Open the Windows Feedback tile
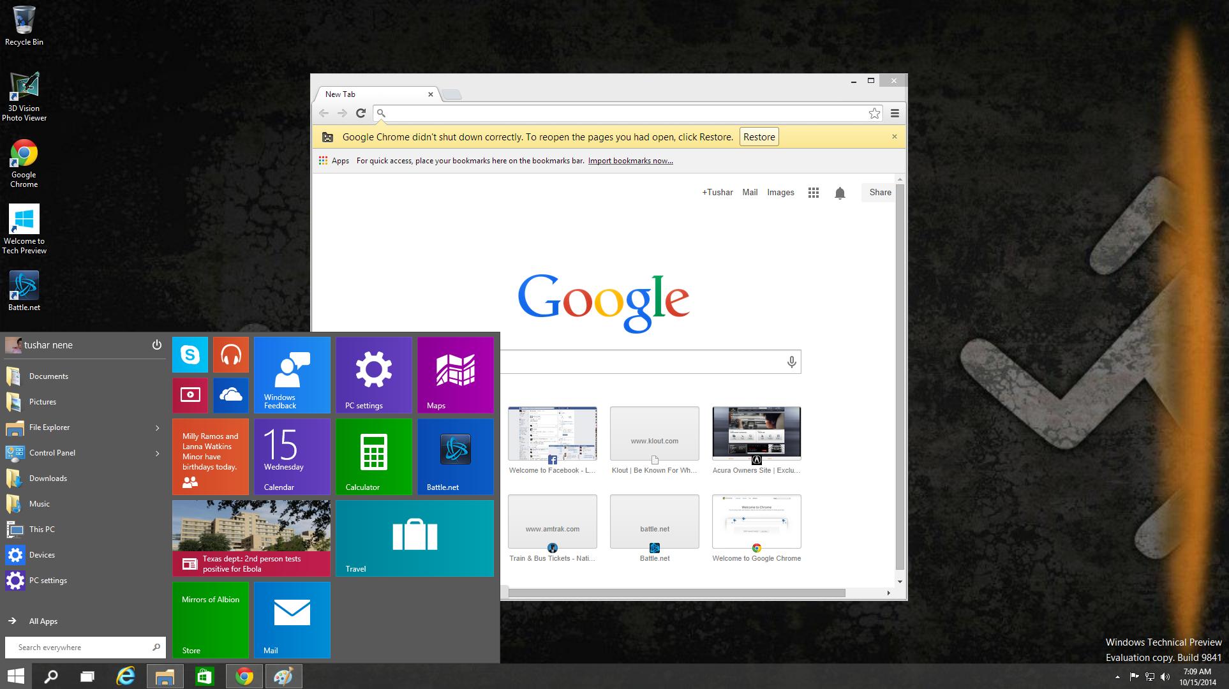 pos(292,375)
